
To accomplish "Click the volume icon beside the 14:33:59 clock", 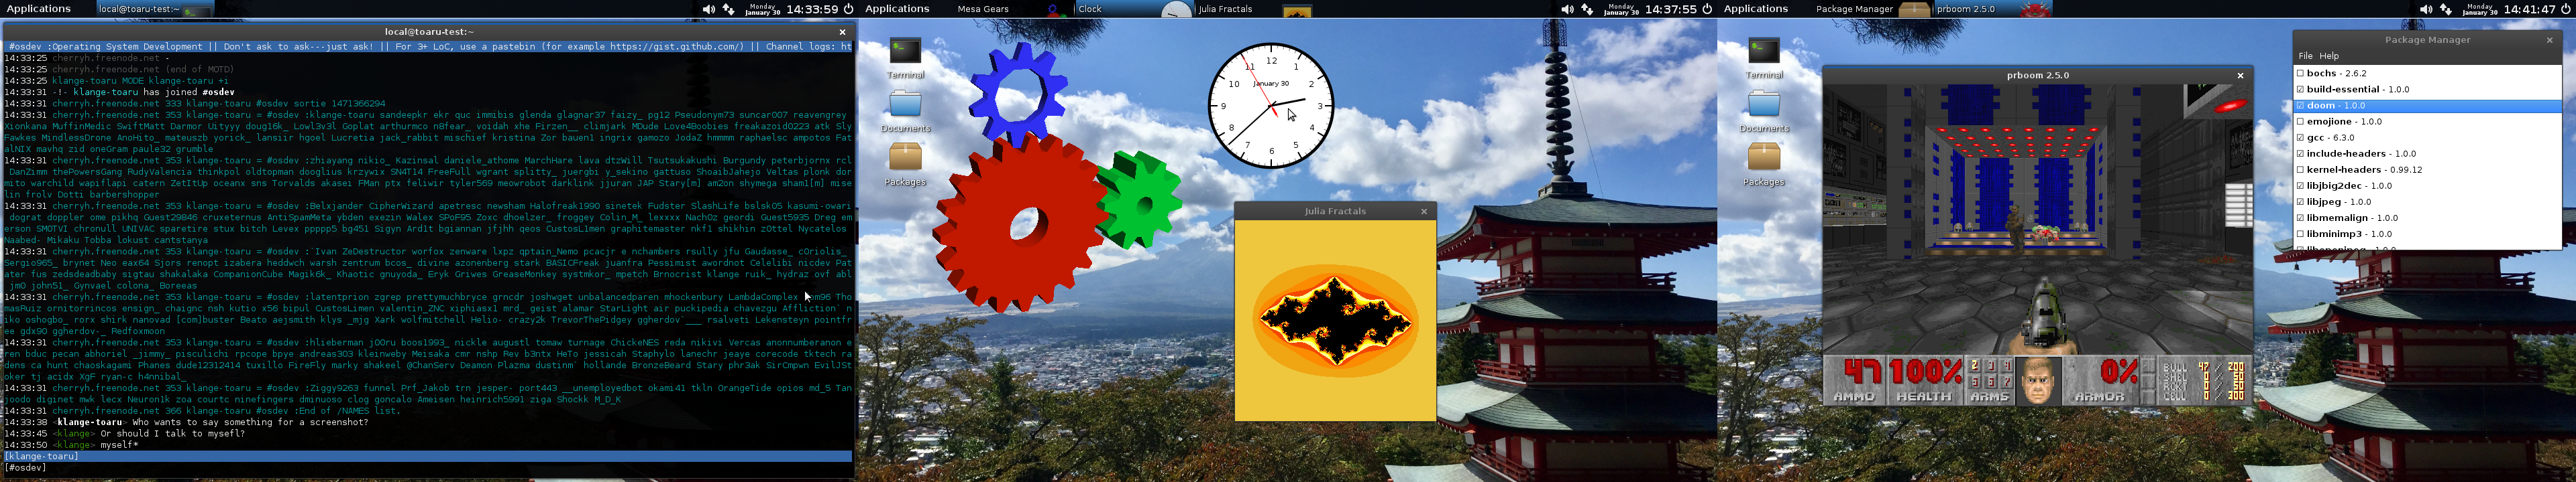I will [708, 9].
